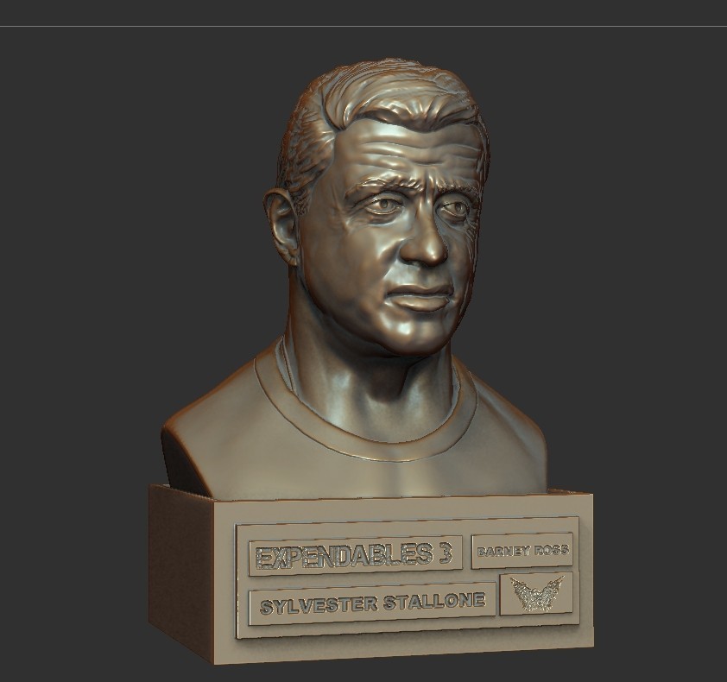Image resolution: width=727 pixels, height=682 pixels.
Task: Click the "SYLVESTER STALLONE" nameplate text
Action: coord(372,603)
